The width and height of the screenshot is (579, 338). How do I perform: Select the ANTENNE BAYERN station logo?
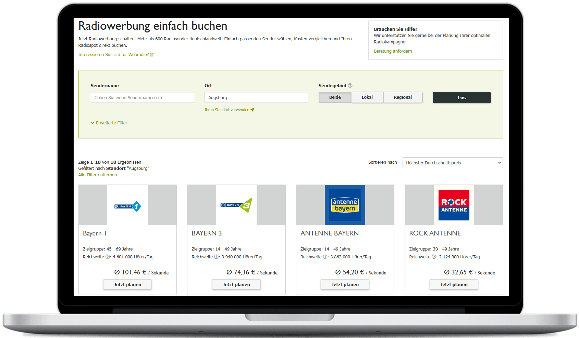click(345, 205)
